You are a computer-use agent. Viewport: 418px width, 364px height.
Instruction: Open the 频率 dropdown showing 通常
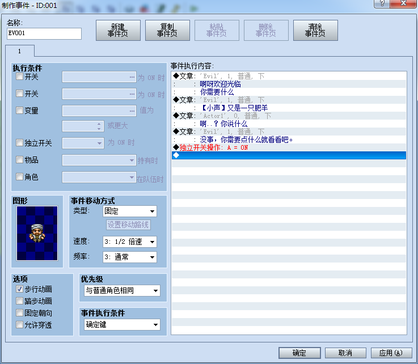click(130, 257)
